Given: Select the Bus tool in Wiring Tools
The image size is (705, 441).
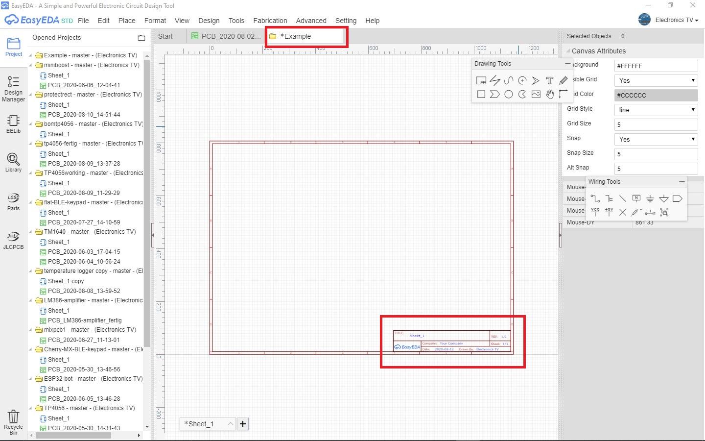Looking at the screenshot, I should (x=609, y=198).
